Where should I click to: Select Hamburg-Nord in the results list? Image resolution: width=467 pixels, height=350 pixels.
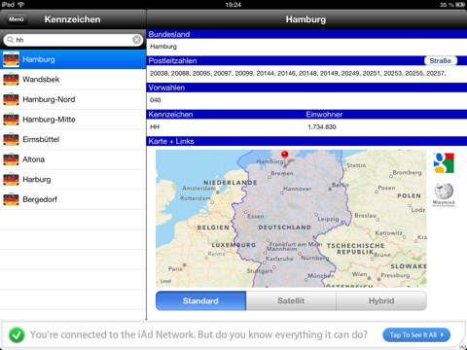click(x=73, y=99)
